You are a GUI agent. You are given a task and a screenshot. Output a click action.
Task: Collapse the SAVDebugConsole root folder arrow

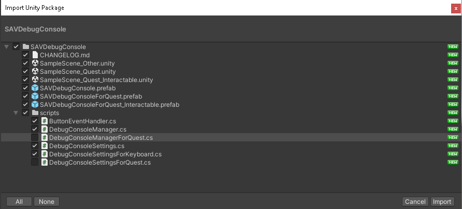[x=7, y=46]
